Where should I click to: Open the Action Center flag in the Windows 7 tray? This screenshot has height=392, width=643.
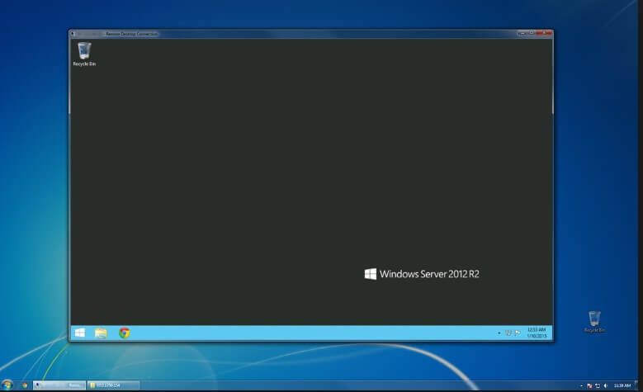pyautogui.click(x=589, y=385)
